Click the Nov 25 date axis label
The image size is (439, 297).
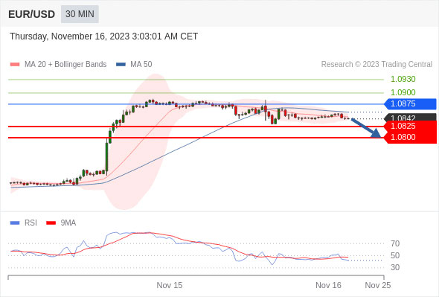click(378, 285)
